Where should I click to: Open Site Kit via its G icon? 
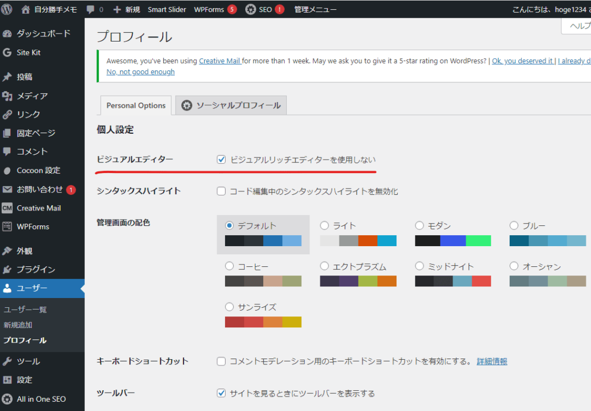coord(7,52)
